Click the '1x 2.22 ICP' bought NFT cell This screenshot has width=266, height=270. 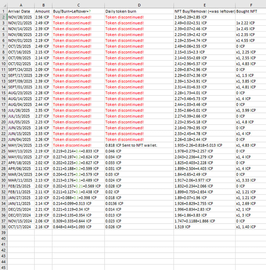tap(251, 23)
